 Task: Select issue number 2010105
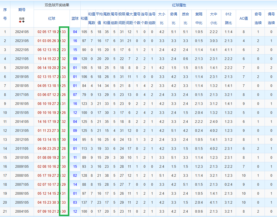[x=22, y=158]
